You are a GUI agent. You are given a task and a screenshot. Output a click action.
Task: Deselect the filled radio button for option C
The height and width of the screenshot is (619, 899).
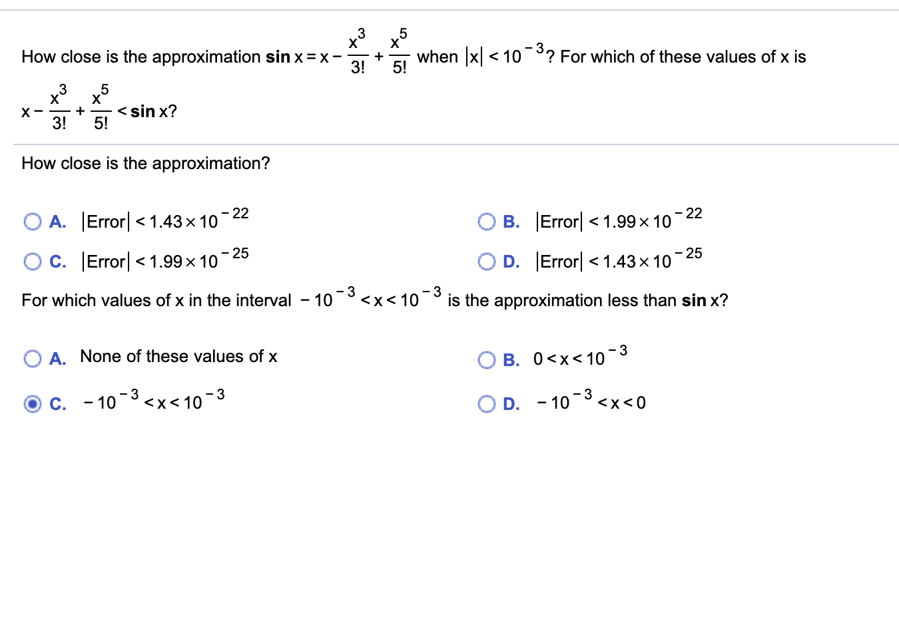pyautogui.click(x=31, y=403)
